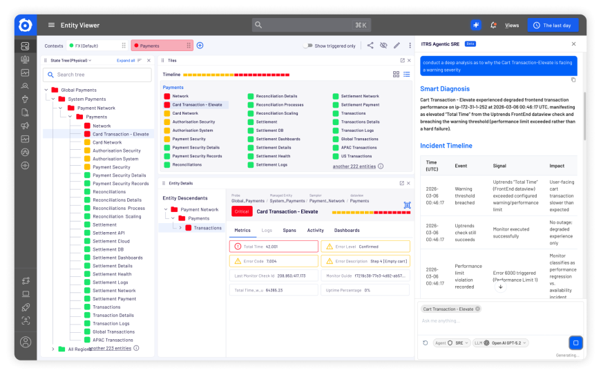Open the State Tree (Physical) dropdown
Image resolution: width=601 pixels, height=375 pixels.
coord(71,61)
